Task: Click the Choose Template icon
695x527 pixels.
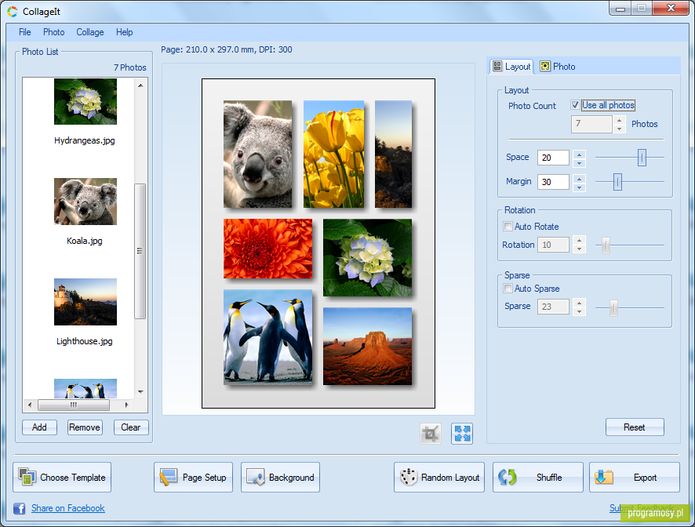Action: click(x=27, y=477)
